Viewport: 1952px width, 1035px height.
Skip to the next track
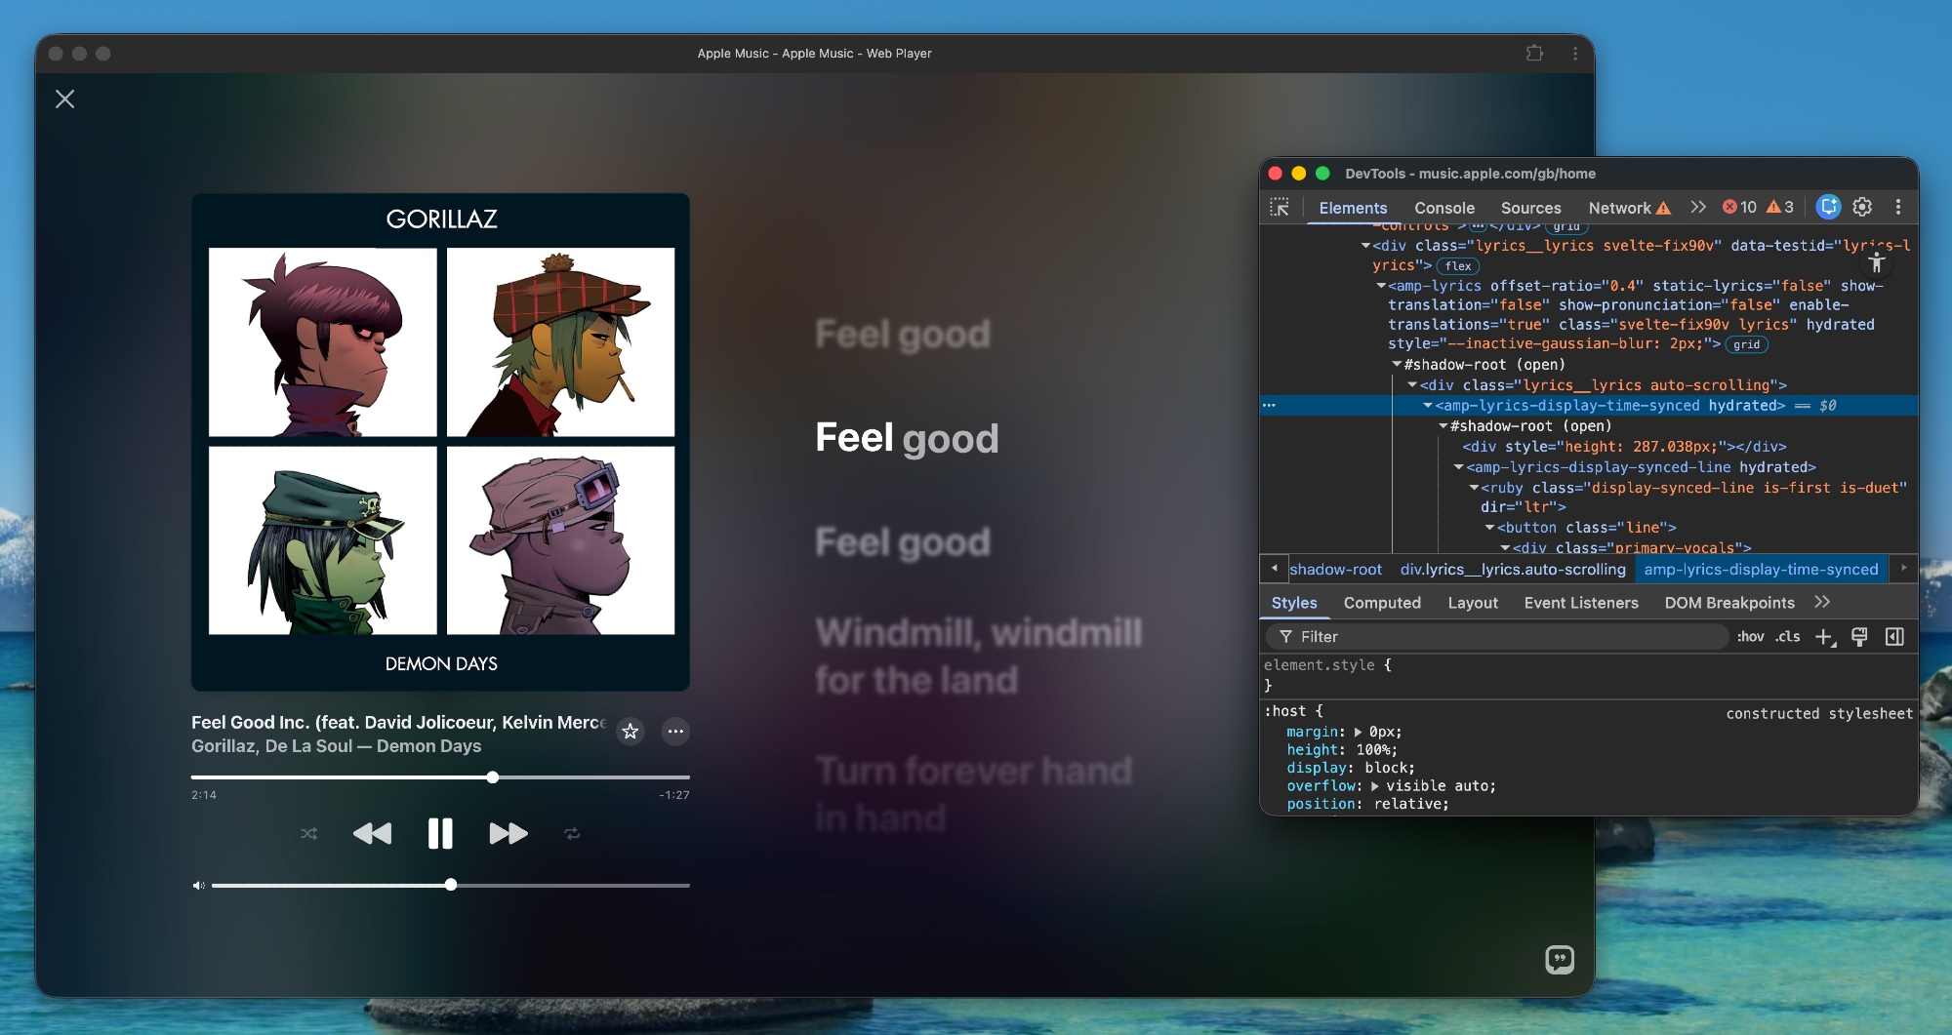point(508,834)
